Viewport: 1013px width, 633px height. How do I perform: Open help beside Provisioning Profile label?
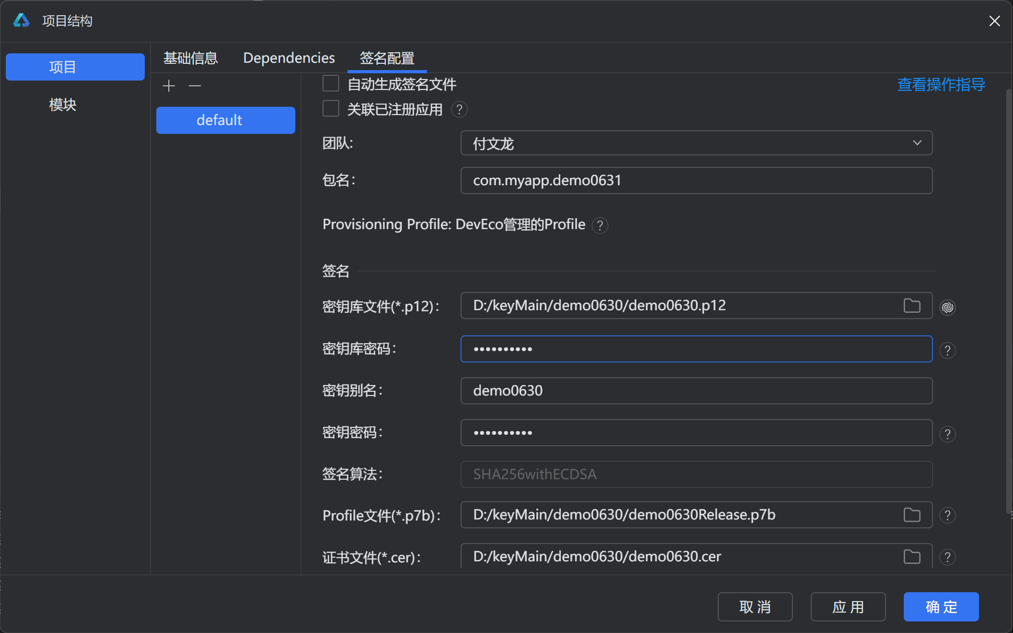click(x=600, y=225)
